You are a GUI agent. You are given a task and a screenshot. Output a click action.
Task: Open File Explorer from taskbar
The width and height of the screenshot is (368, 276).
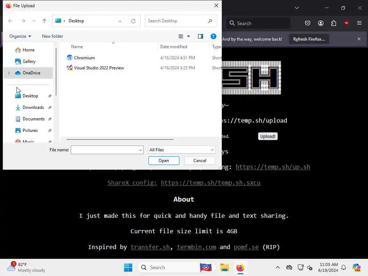pos(224,267)
